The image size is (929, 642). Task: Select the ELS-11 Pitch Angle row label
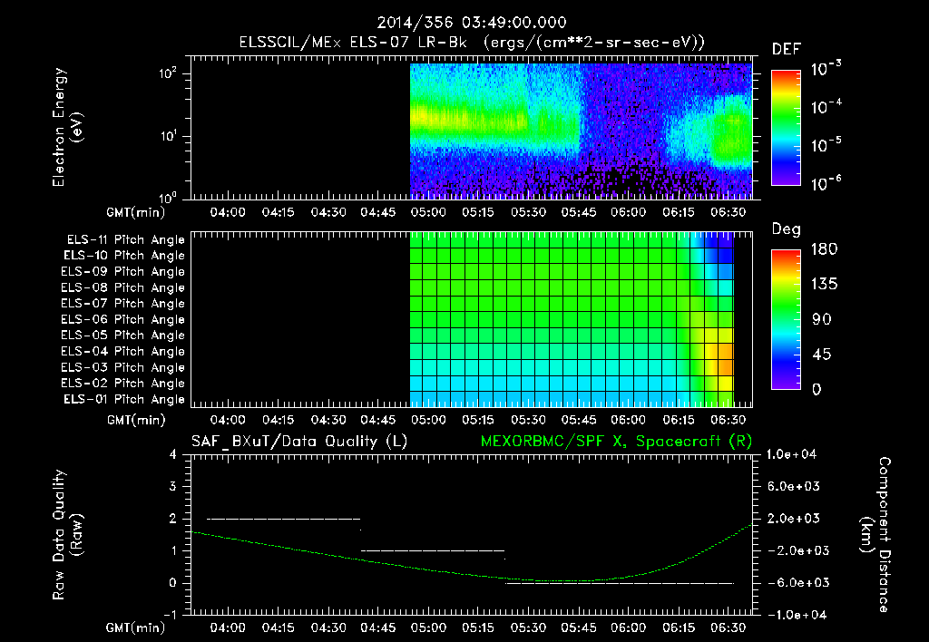[125, 240]
